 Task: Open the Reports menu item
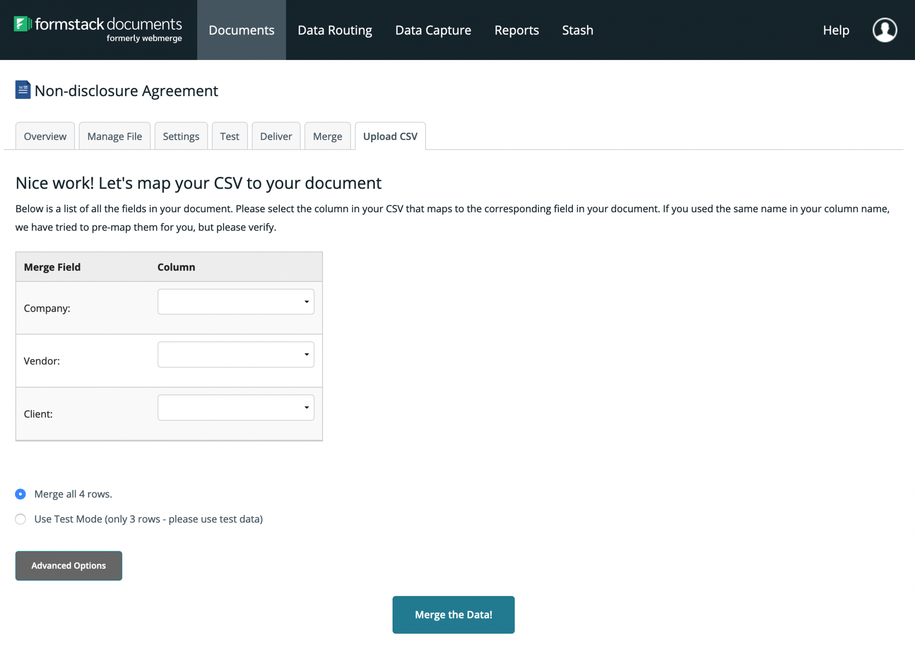click(x=517, y=30)
